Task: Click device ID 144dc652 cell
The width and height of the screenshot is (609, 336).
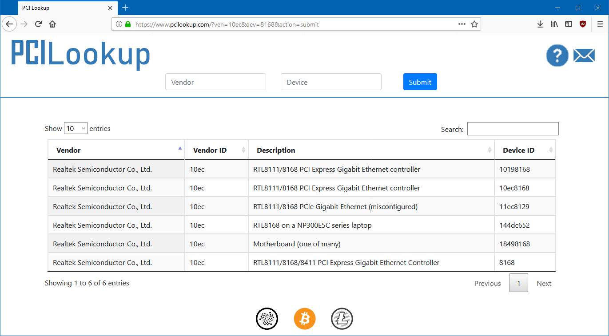Action: [525, 225]
